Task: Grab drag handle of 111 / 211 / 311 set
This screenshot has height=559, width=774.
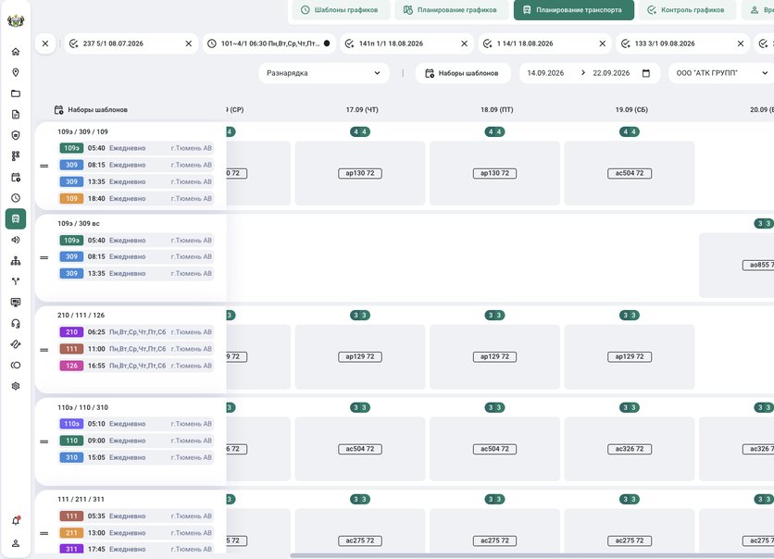Action: (x=44, y=533)
